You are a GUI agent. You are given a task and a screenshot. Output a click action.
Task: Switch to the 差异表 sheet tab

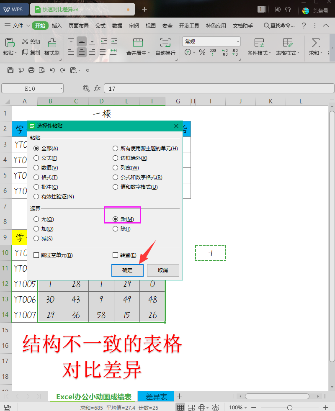pos(156,397)
